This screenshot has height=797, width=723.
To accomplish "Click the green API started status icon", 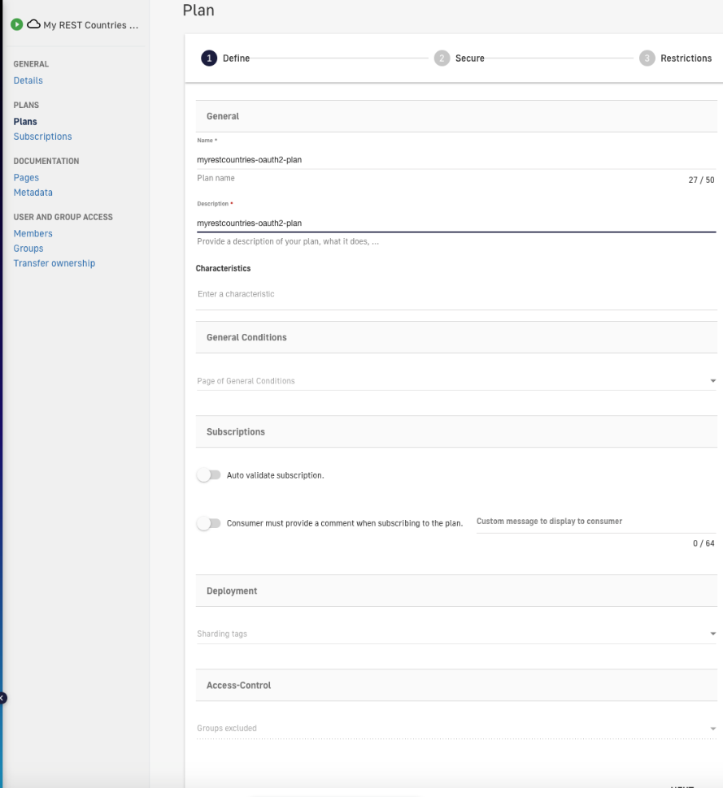I will pos(17,25).
